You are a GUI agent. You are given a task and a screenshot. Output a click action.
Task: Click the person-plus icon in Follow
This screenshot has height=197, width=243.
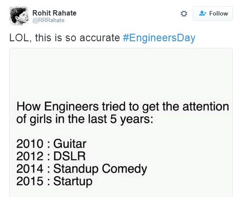[x=203, y=13]
